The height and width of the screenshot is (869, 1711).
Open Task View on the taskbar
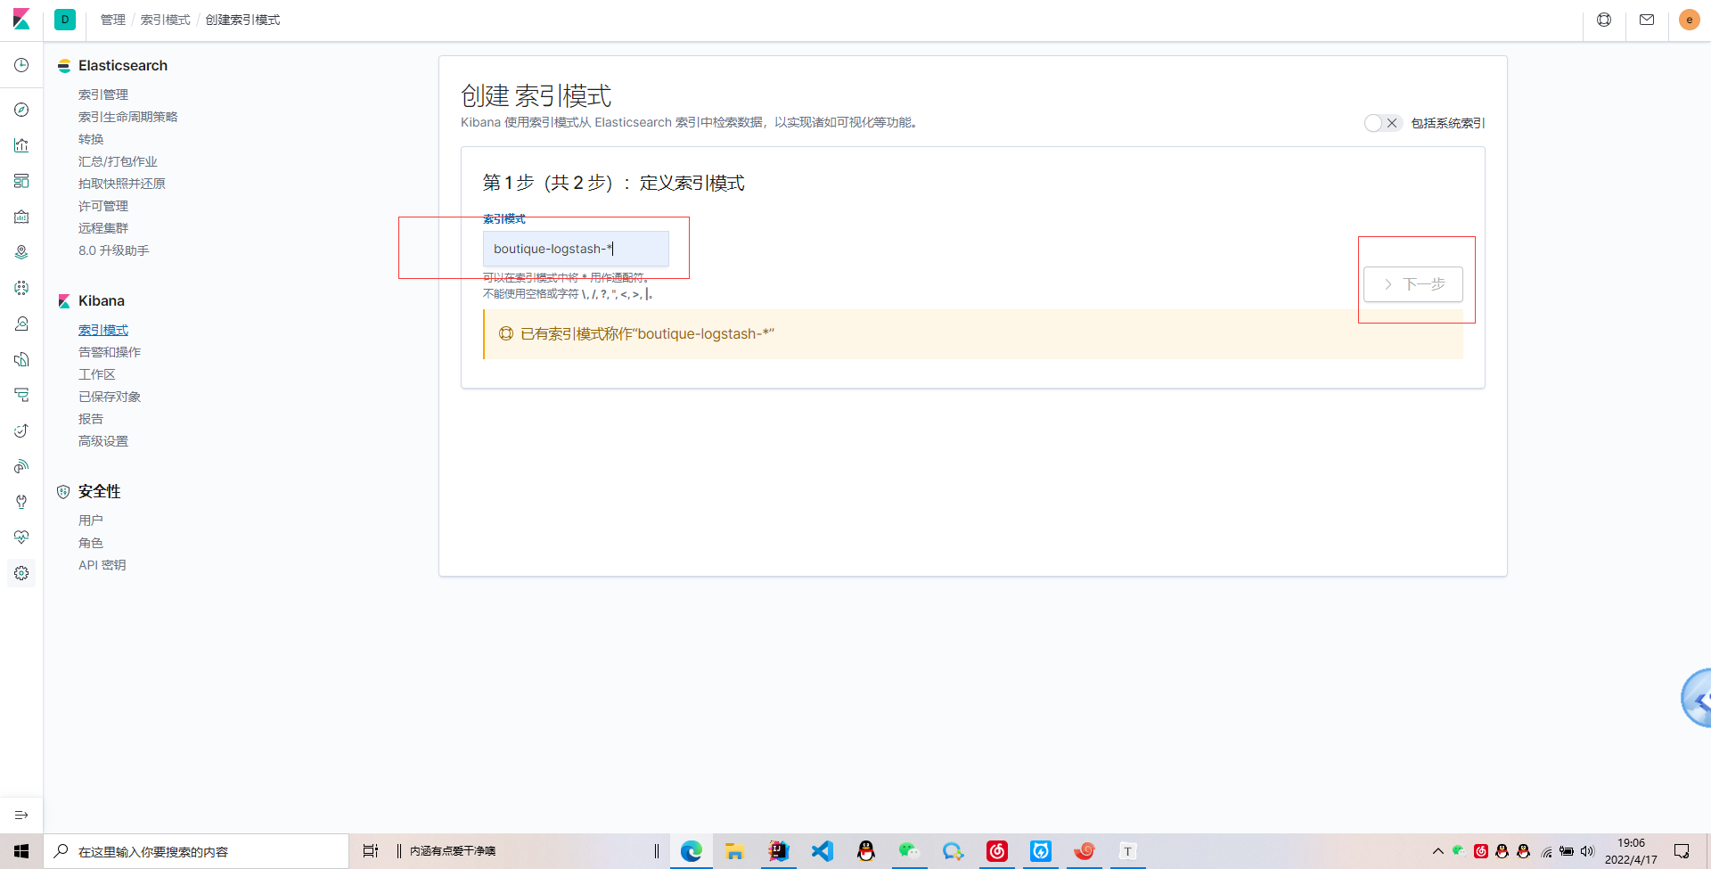pyautogui.click(x=371, y=851)
